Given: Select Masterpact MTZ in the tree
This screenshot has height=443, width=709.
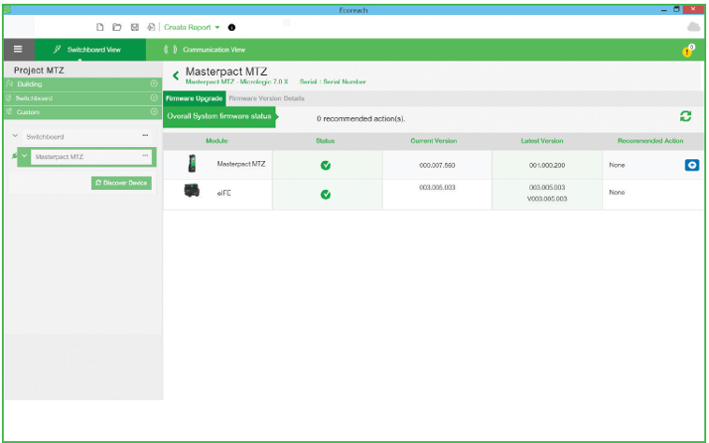Looking at the screenshot, I should tap(91, 156).
